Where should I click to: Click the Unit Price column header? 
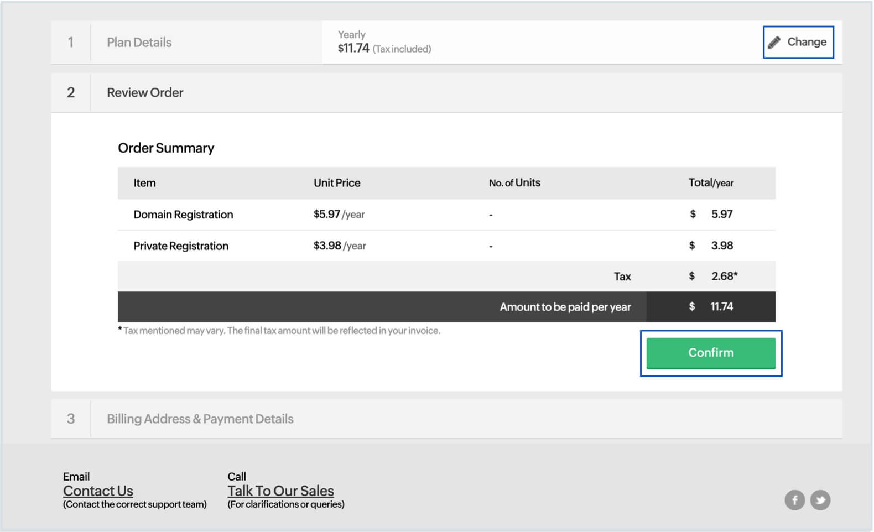click(x=336, y=183)
